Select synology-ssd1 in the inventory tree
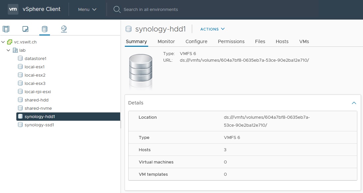 click(39, 125)
